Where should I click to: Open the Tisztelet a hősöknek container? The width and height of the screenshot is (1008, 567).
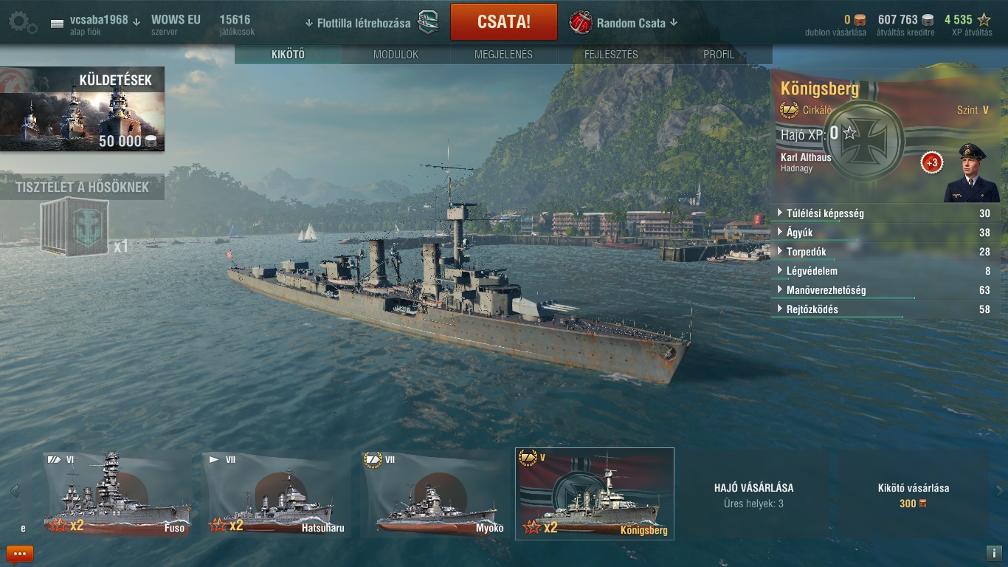[x=75, y=227]
